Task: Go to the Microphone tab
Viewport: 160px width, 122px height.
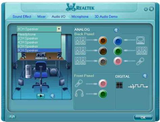Action: click(x=80, y=17)
